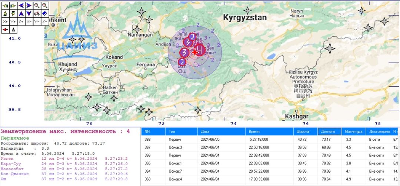The width and height of the screenshot is (400, 186).
Task: Click the X+ button
Action: tap(5, 22)
